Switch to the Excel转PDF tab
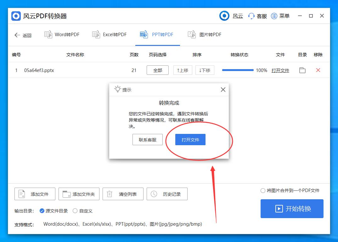Viewport: 338px width, 242px height. [110, 35]
